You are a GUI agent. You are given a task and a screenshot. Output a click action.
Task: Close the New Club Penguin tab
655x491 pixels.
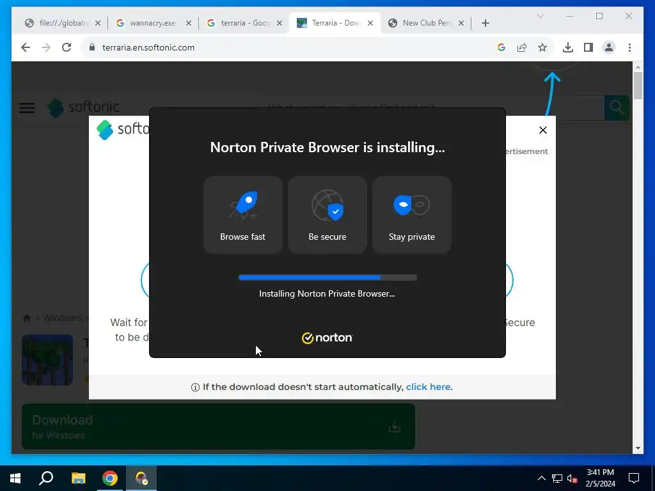pyautogui.click(x=461, y=24)
